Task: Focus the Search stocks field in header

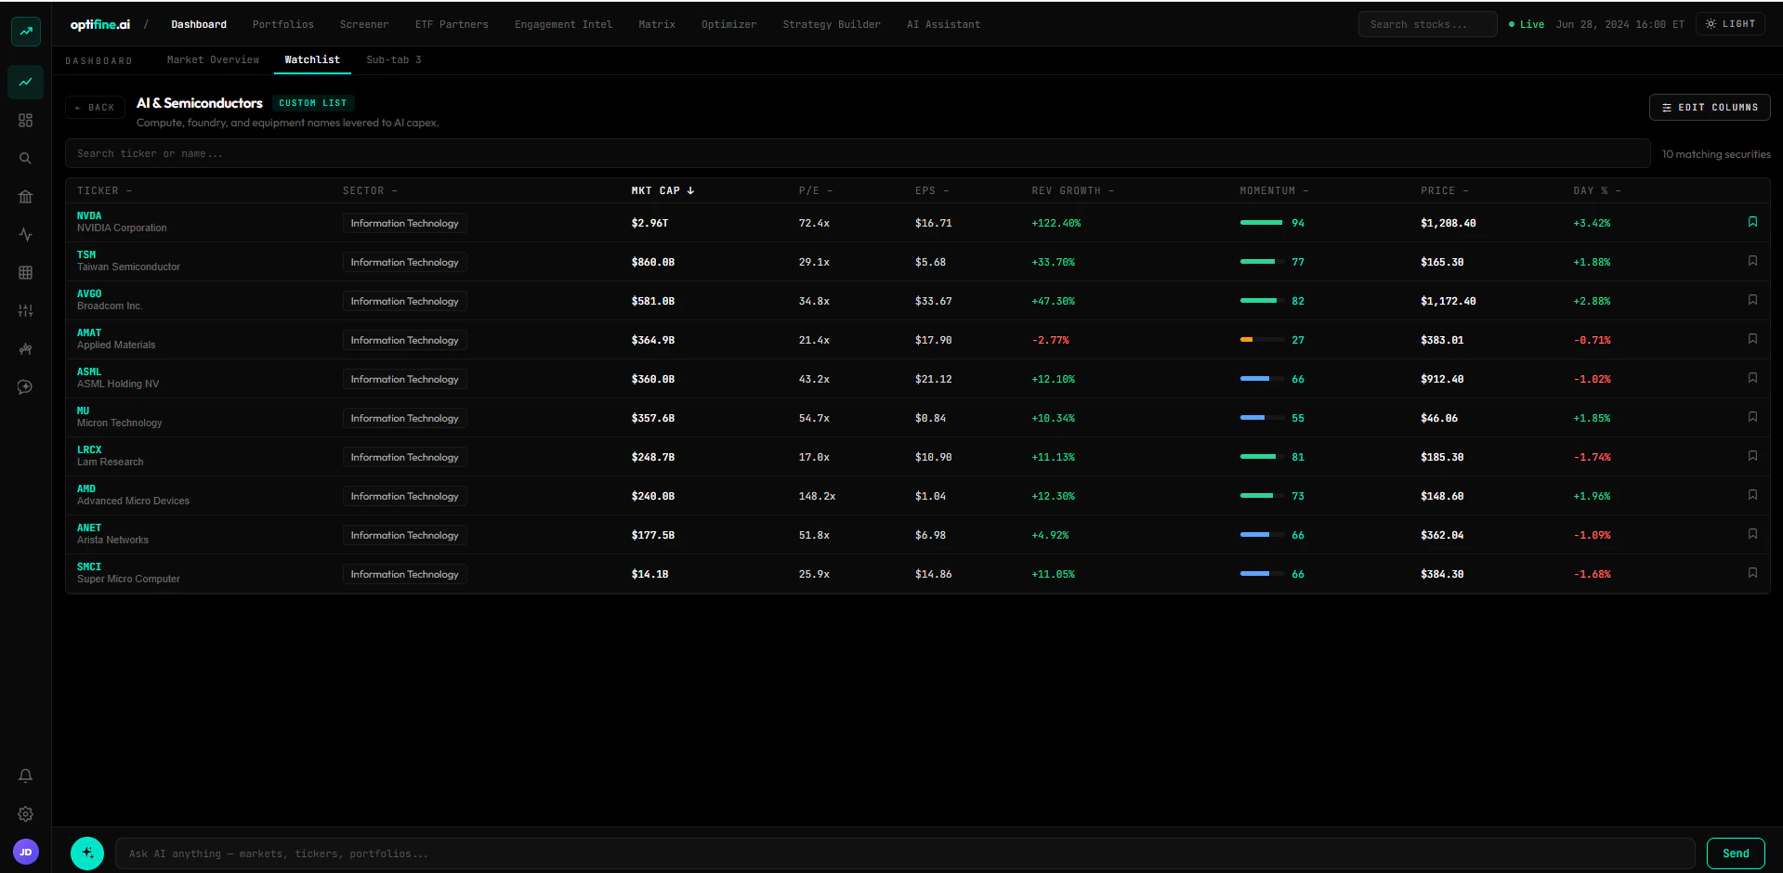Action: click(x=1427, y=24)
